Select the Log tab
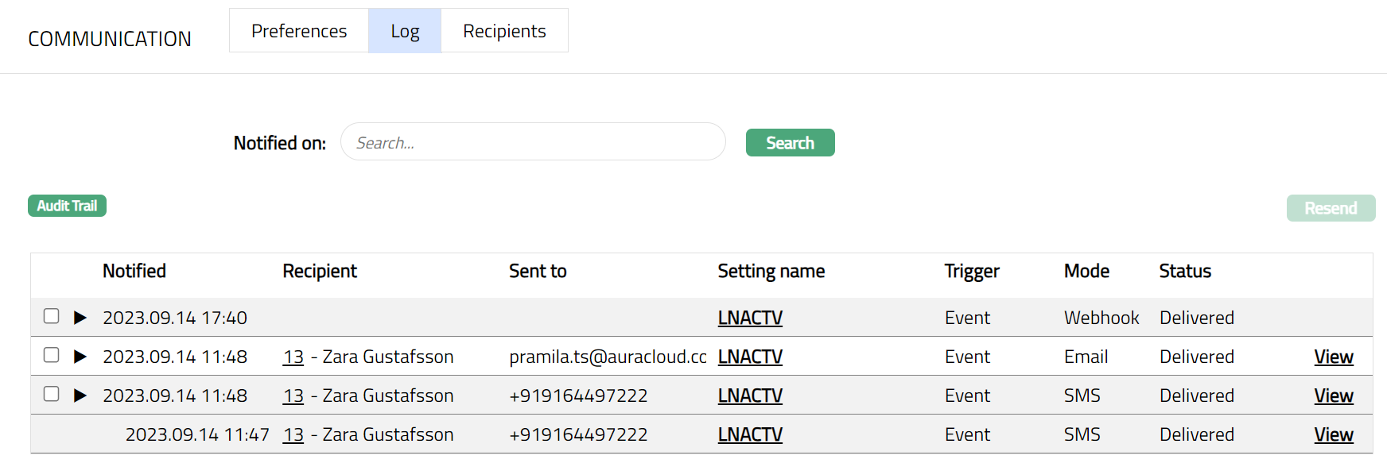The width and height of the screenshot is (1387, 463). pos(405,31)
